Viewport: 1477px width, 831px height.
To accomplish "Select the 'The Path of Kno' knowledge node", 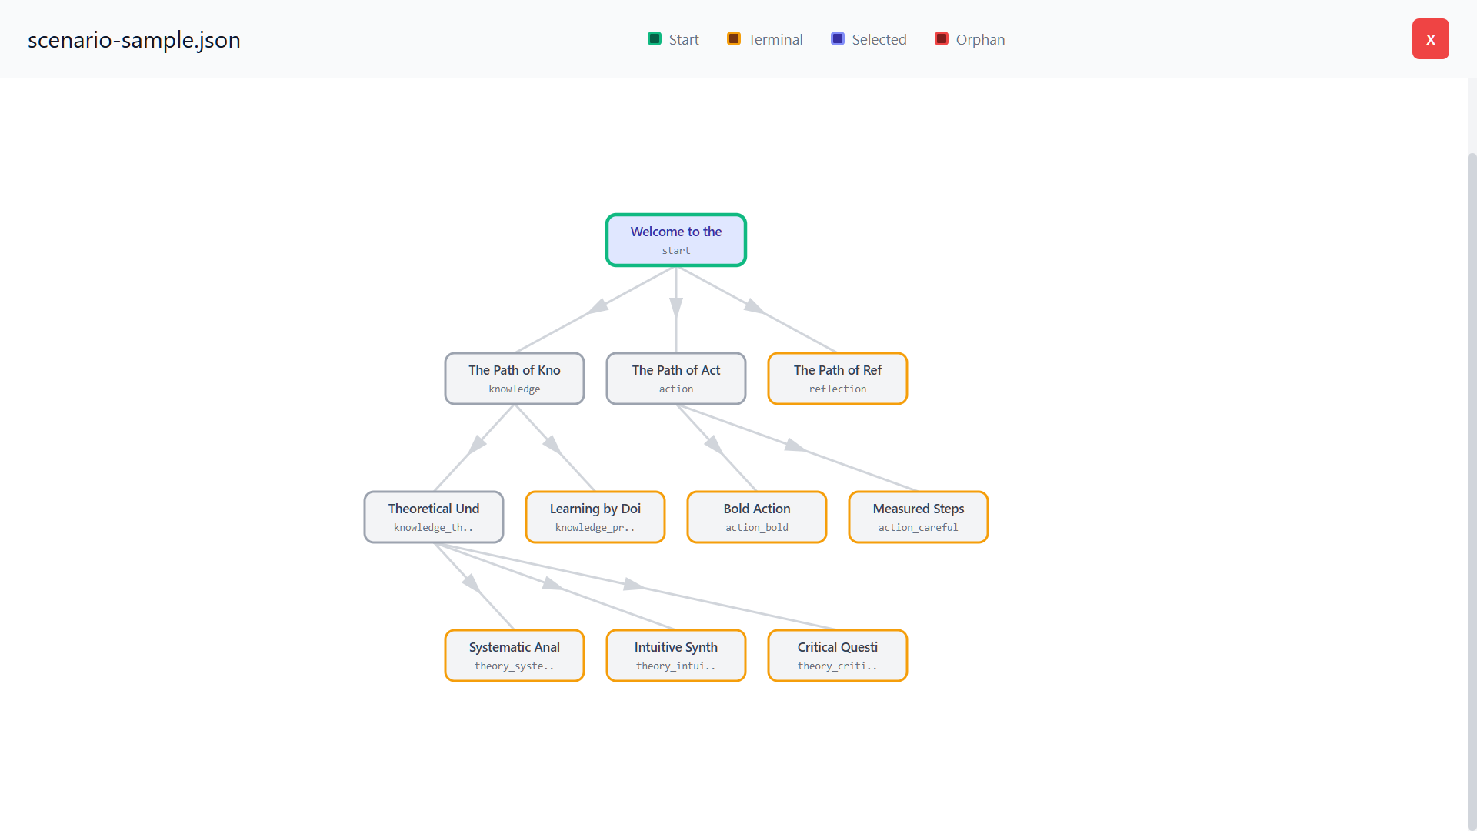I will pos(514,379).
